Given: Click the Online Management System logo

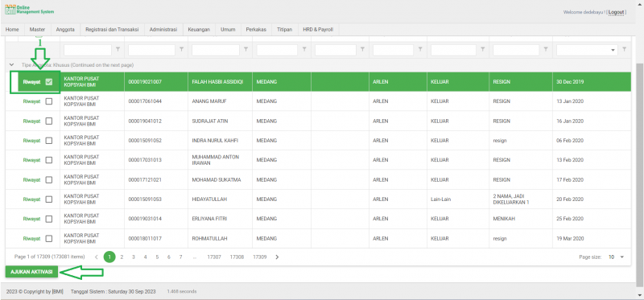Looking at the screenshot, I should (x=29, y=10).
